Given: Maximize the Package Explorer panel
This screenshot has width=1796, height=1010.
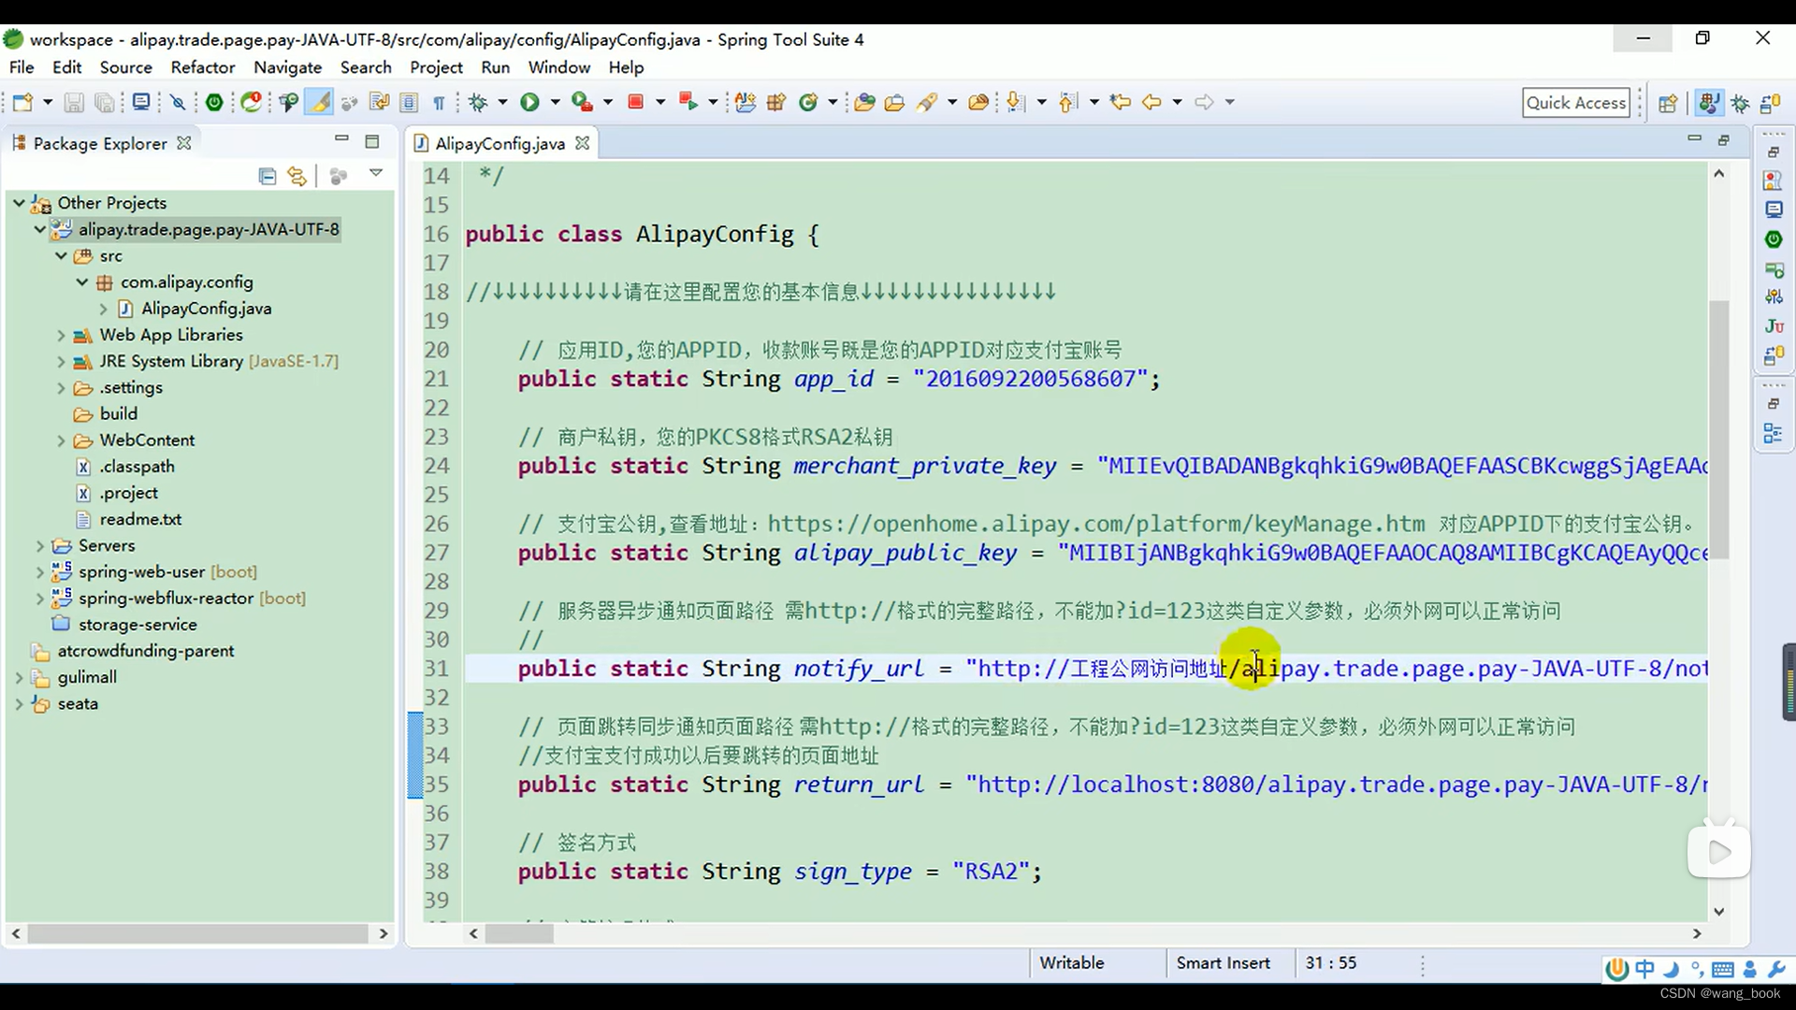Looking at the screenshot, I should point(372,141).
